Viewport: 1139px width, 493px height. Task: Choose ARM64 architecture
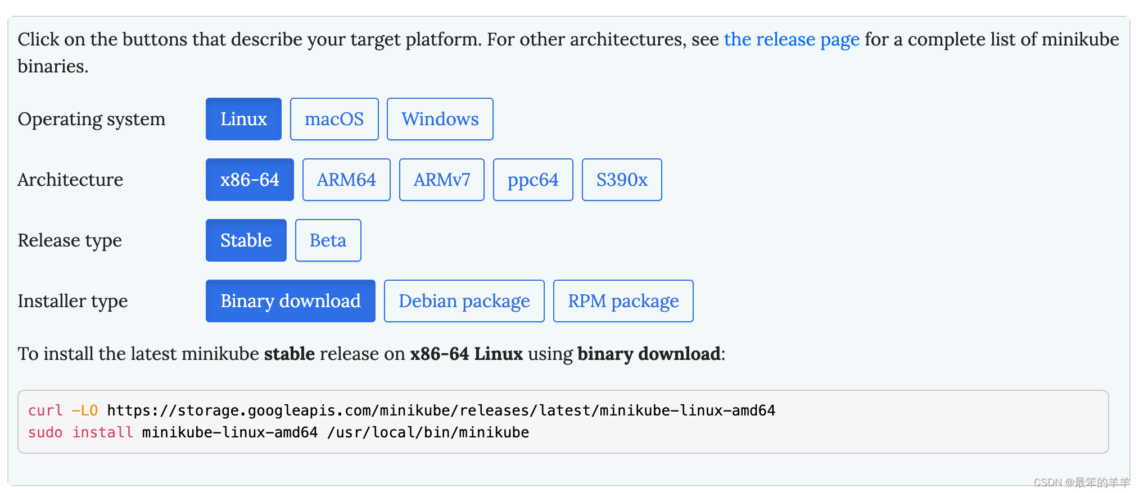(346, 180)
